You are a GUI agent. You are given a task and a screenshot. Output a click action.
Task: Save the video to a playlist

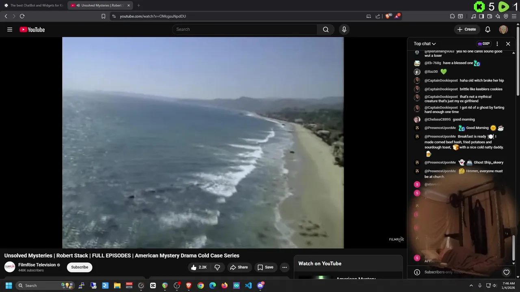click(265, 267)
